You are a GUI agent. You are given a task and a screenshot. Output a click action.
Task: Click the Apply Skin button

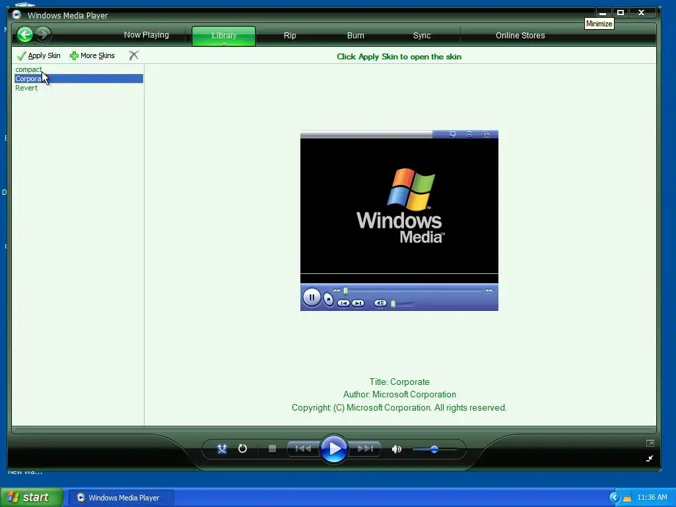tap(39, 55)
